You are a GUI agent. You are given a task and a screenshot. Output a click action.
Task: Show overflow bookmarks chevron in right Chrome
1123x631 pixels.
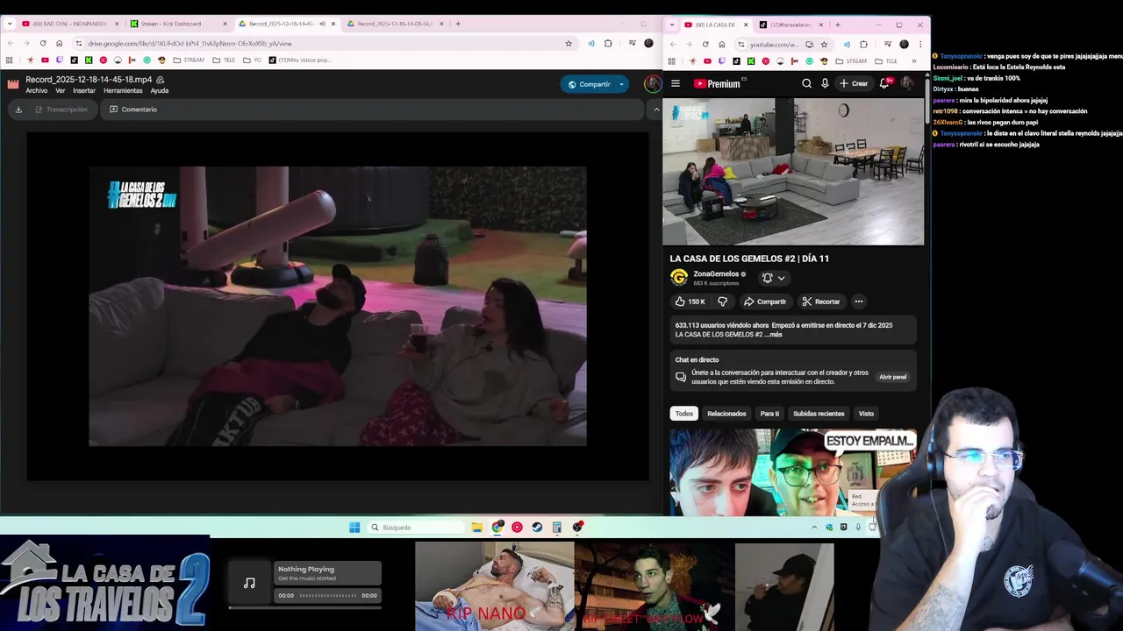pyautogui.click(x=913, y=61)
